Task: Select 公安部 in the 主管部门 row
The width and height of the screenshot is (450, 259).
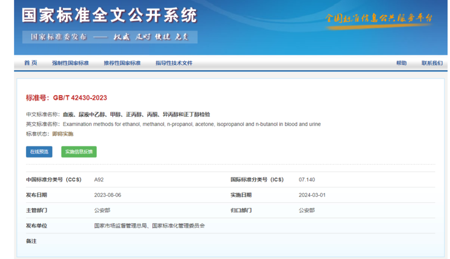Action: tap(102, 210)
